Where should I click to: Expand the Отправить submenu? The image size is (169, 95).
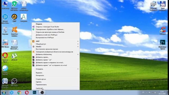tap(56, 69)
